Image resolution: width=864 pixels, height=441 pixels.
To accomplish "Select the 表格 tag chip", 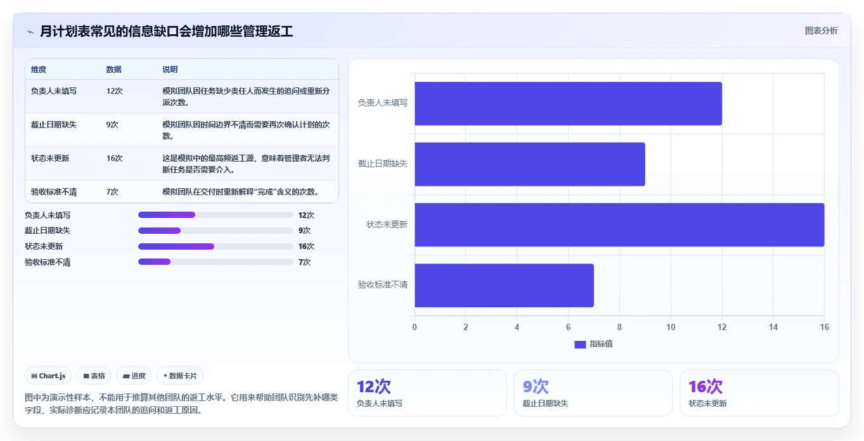I will [x=94, y=376].
